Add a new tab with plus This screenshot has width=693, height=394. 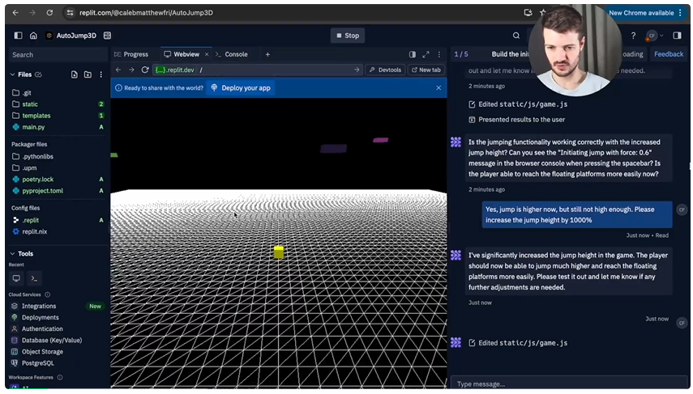click(267, 54)
